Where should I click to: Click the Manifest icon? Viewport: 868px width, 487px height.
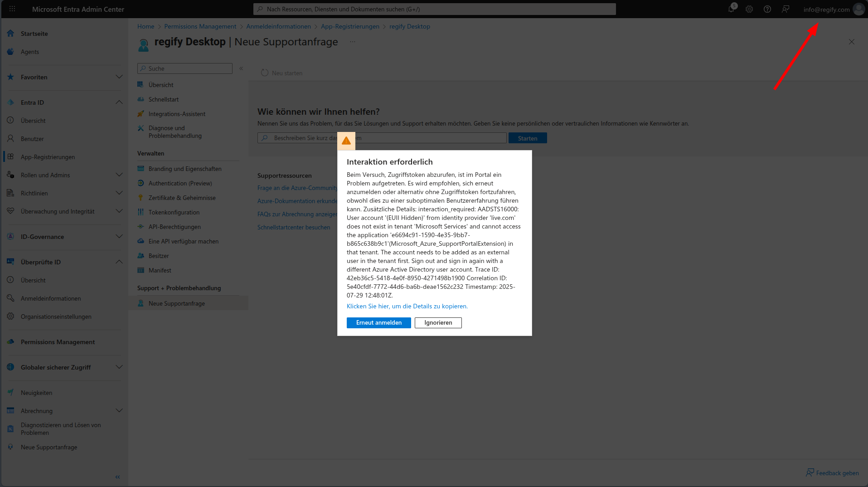(x=141, y=270)
